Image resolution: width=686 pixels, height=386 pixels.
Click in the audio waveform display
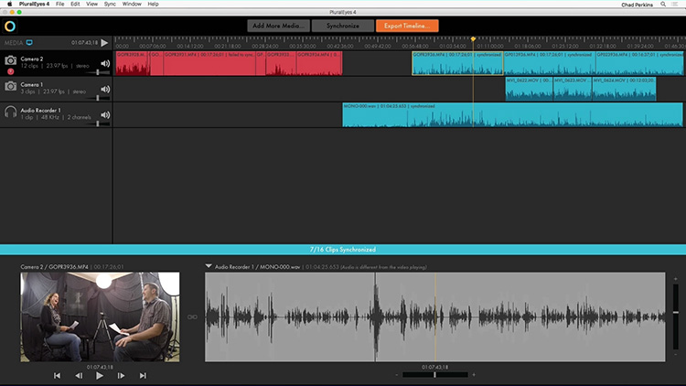(434, 316)
